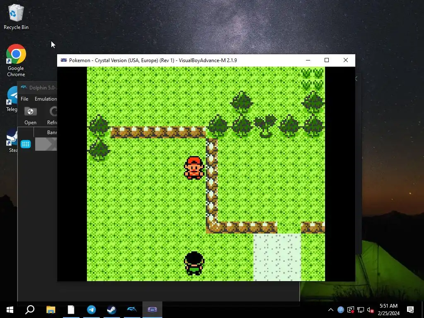Open the Emulation menu in Dolphin
The width and height of the screenshot is (424, 318).
(x=46, y=99)
